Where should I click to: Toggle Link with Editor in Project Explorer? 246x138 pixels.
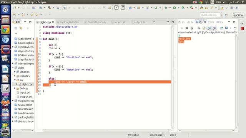[x=21, y=28]
